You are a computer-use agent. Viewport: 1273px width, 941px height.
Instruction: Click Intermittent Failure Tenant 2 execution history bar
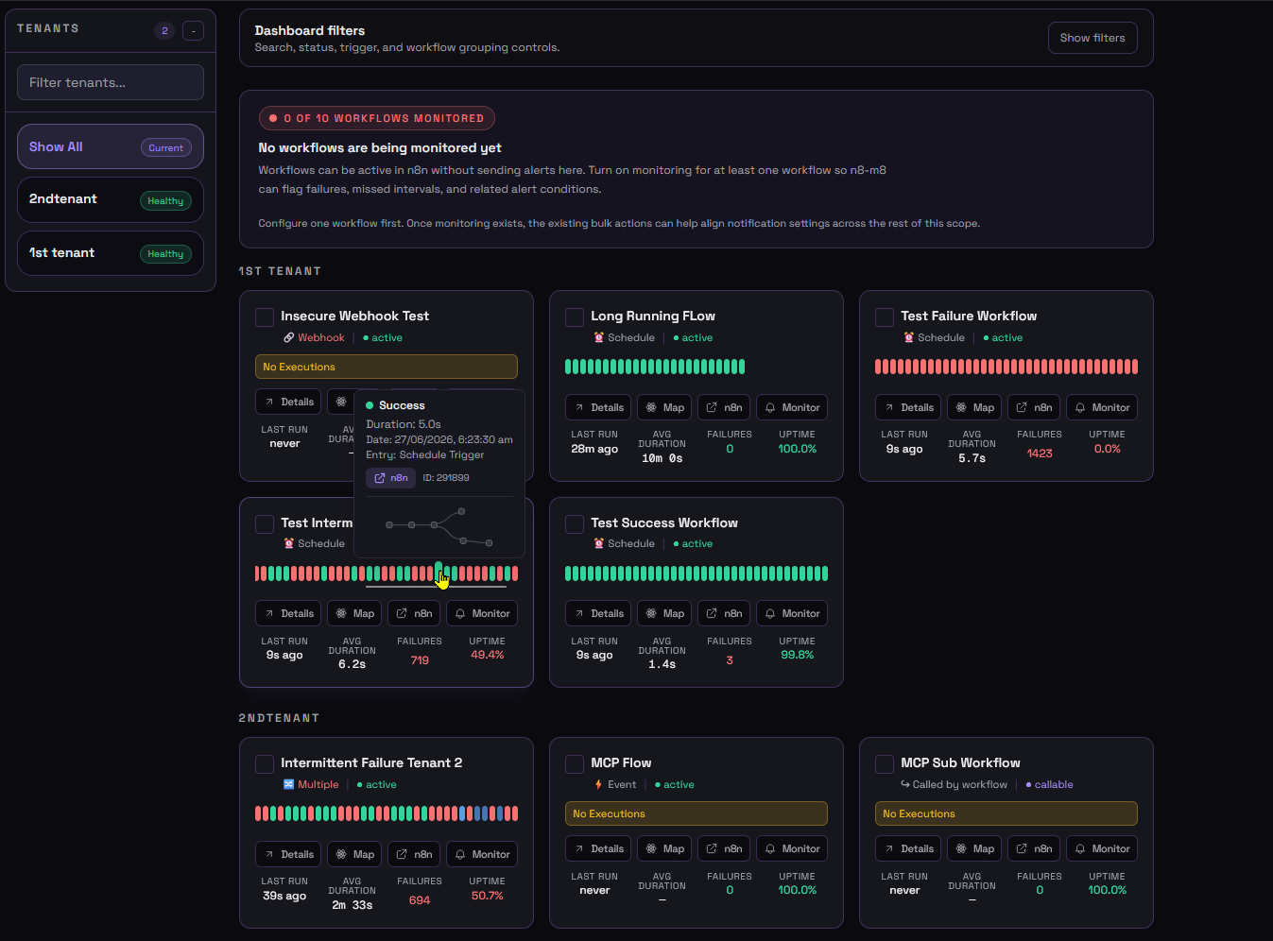click(387, 813)
